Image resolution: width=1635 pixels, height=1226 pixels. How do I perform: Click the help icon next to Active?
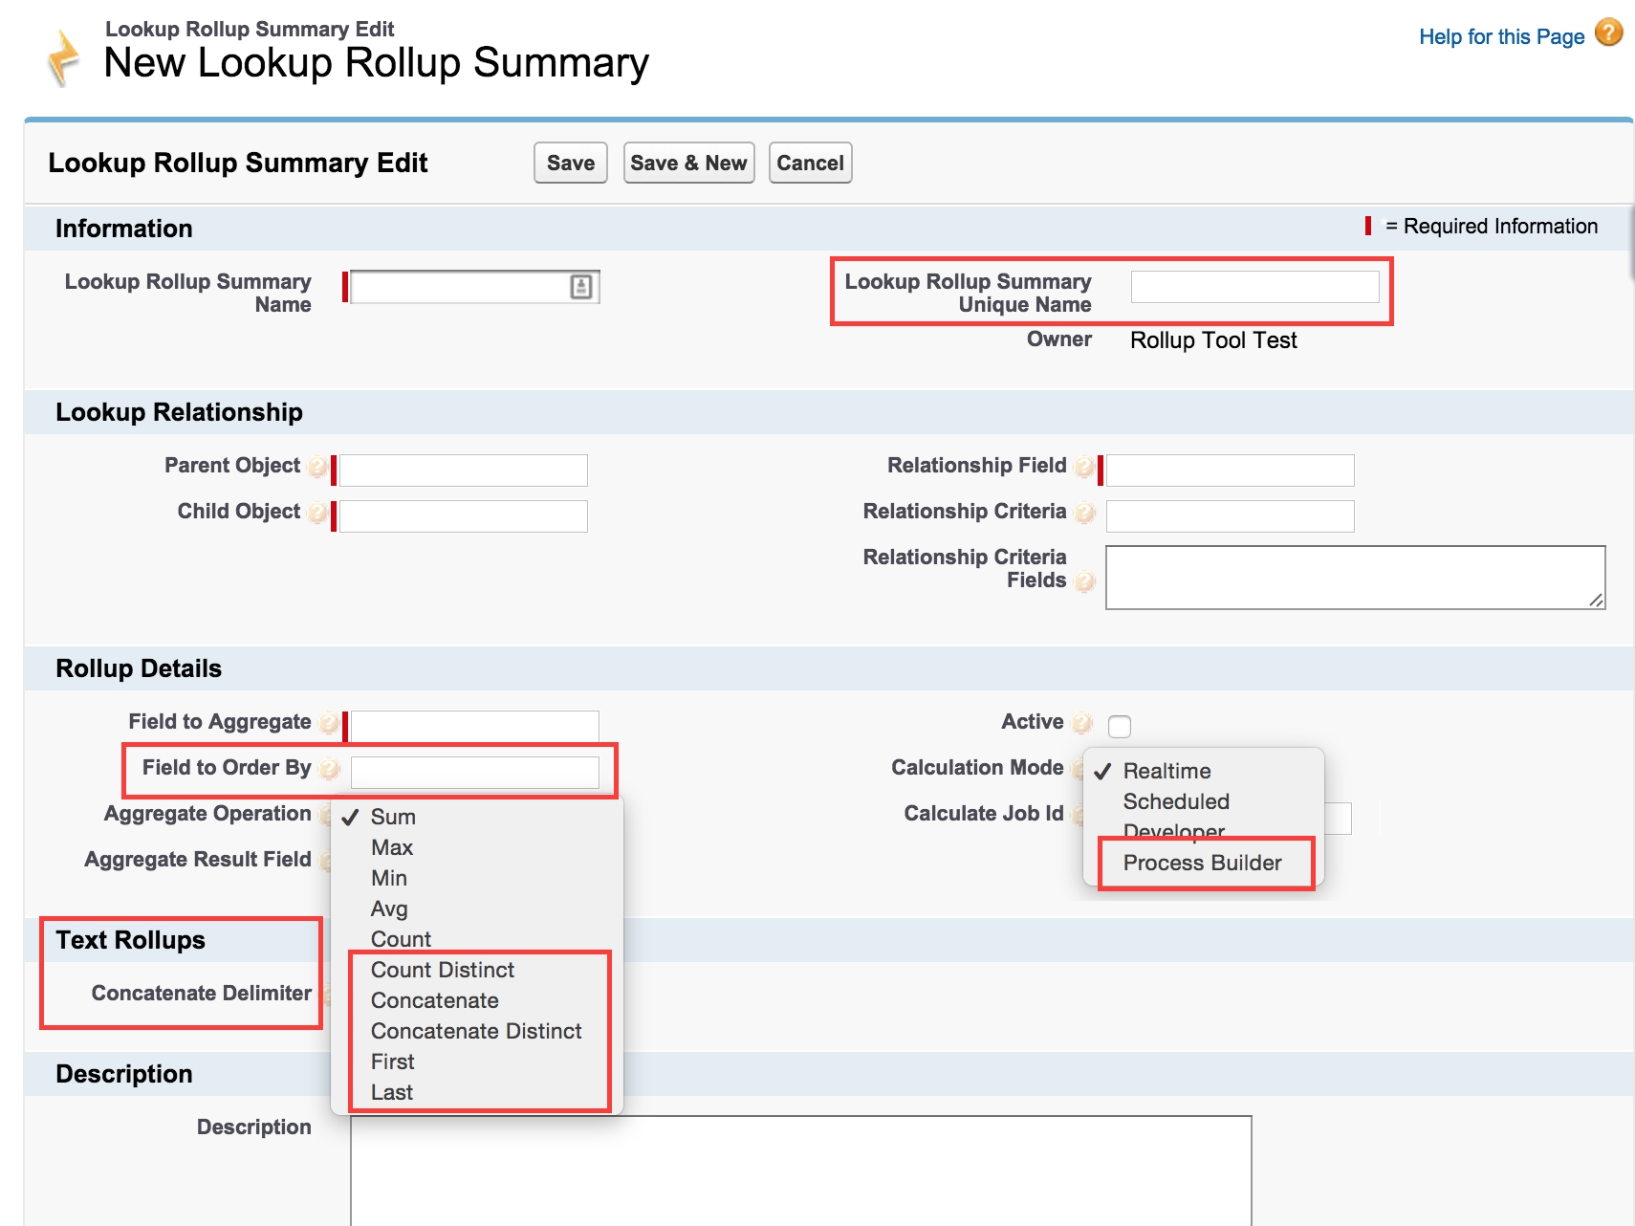(1081, 723)
